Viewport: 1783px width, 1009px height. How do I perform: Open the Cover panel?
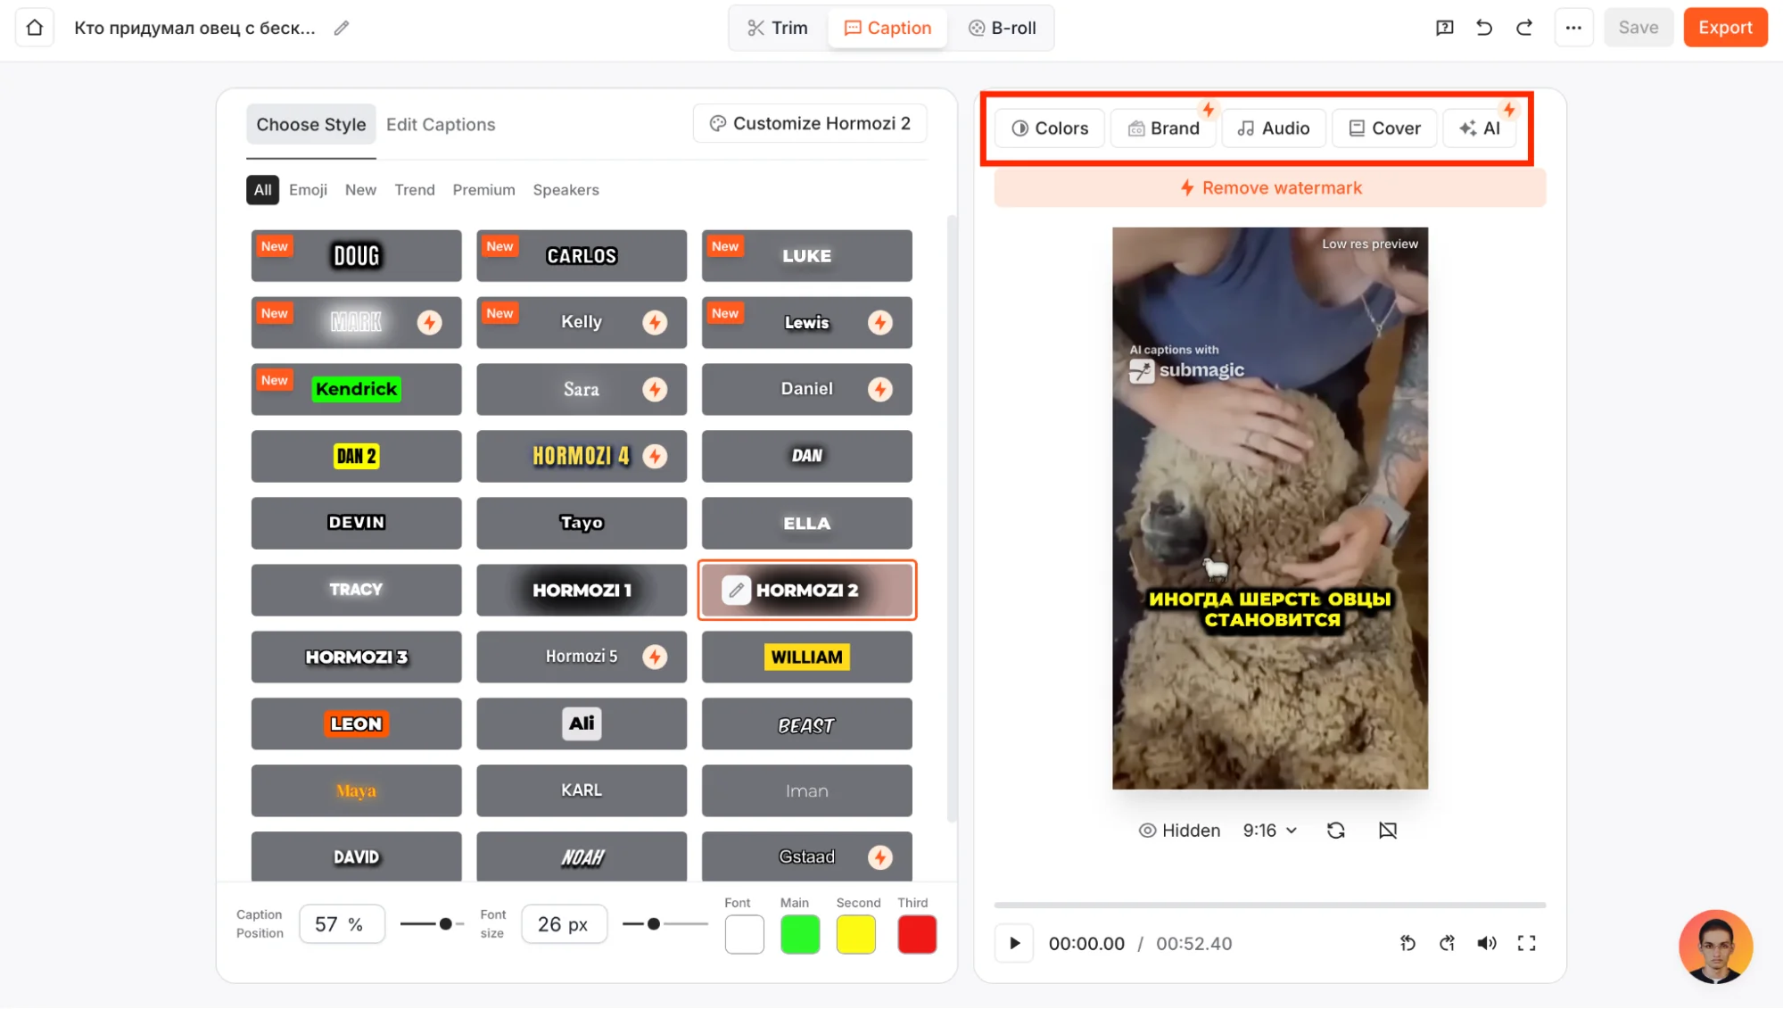click(x=1384, y=128)
